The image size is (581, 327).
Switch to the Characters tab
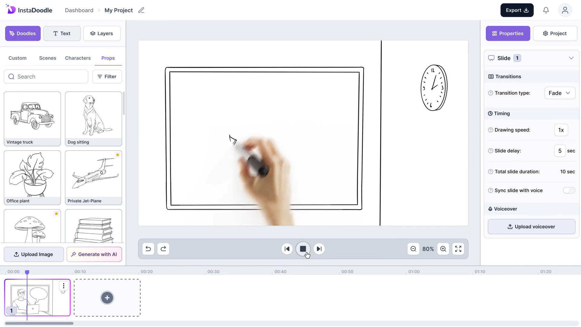(x=78, y=58)
